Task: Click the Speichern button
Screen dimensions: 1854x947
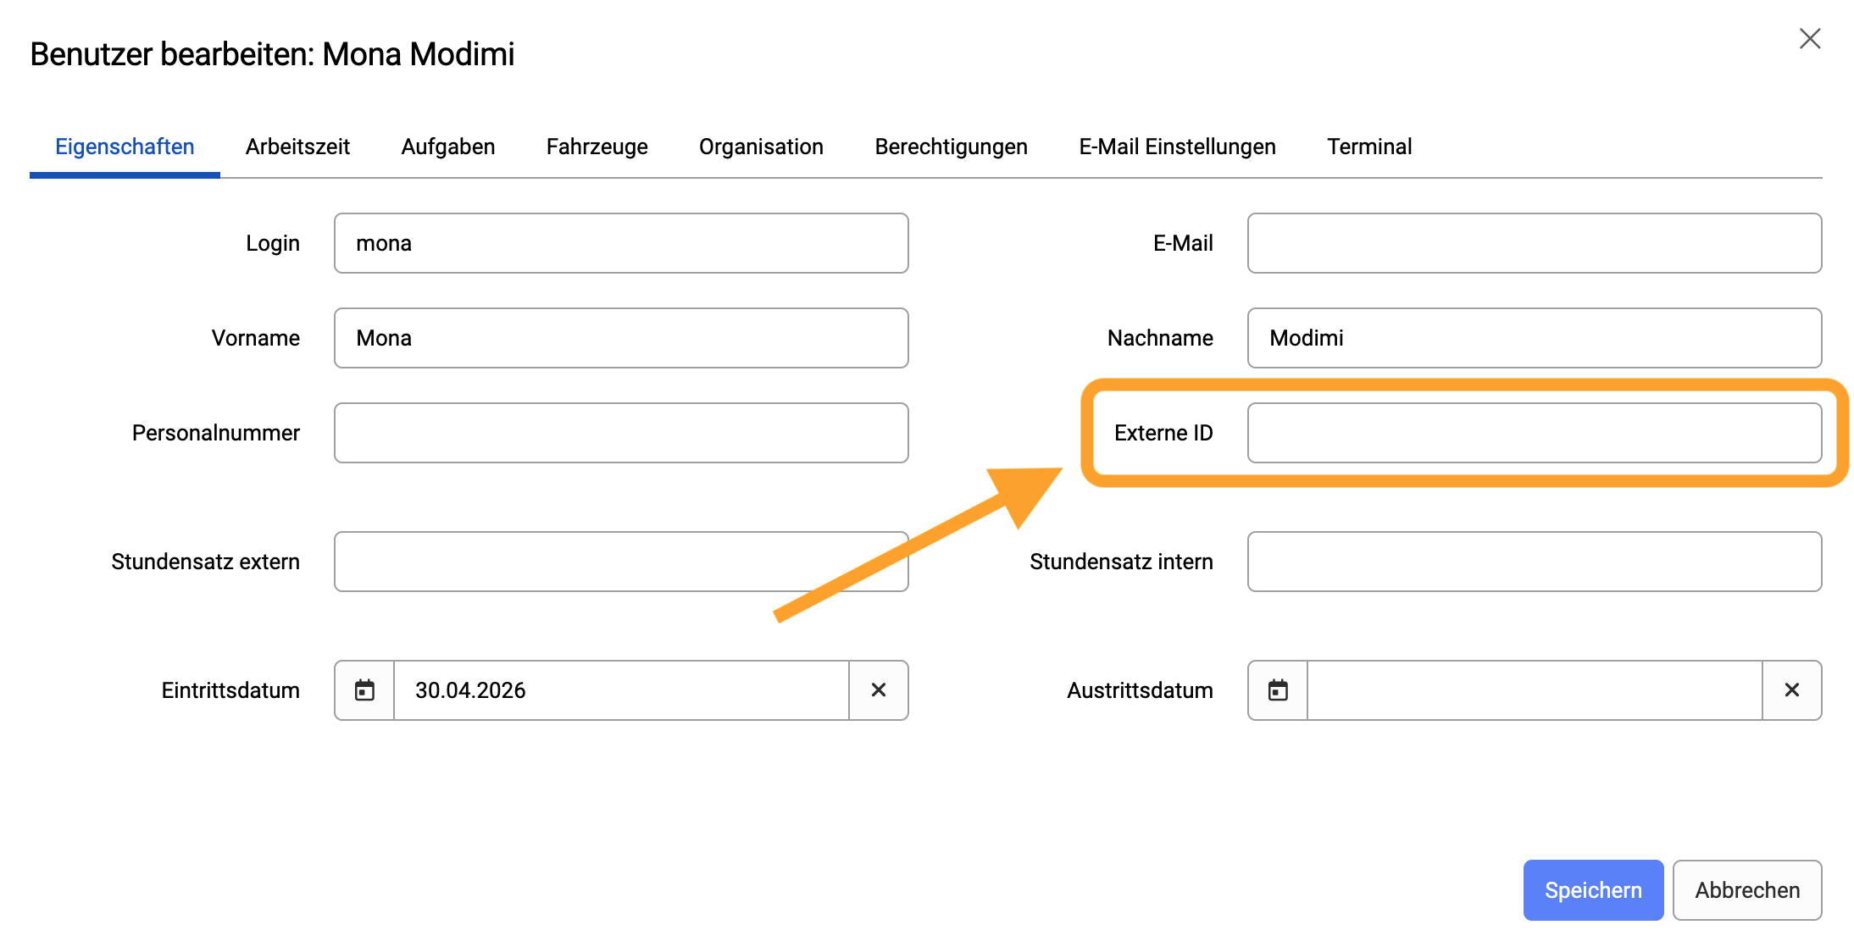Action: click(x=1593, y=890)
